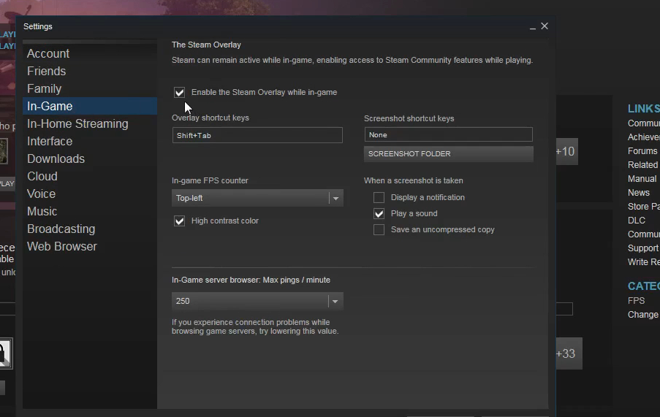The height and width of the screenshot is (417, 660).
Task: Open DLC link in background Steam window
Action: point(637,221)
